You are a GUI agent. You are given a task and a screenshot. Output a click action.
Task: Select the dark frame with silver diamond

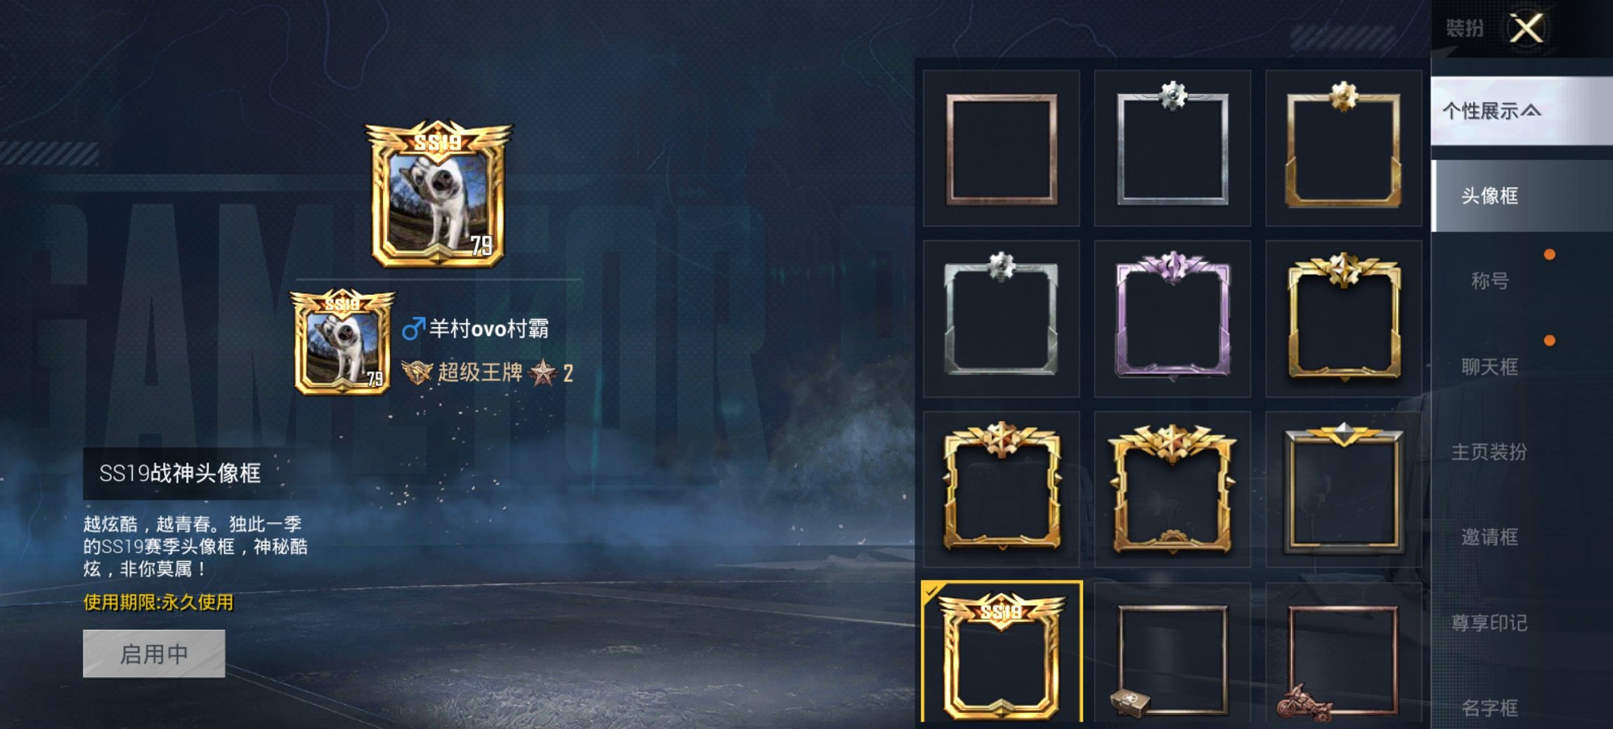1344,490
